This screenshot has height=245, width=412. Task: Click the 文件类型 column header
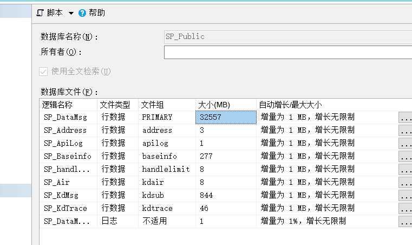(x=117, y=105)
